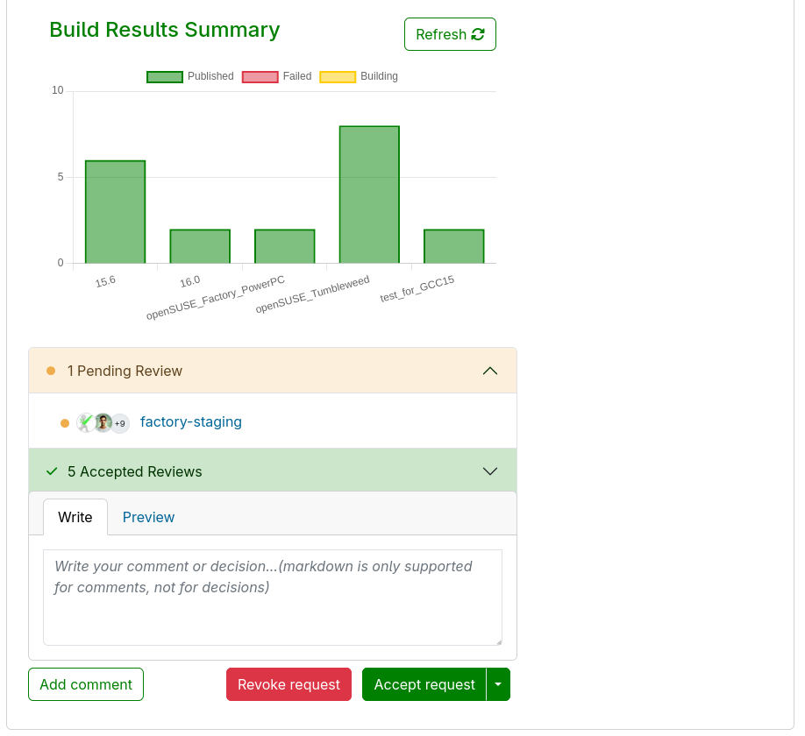Toggle Failed series in chart legend
Viewport: 805px width, 736px height.
point(277,76)
